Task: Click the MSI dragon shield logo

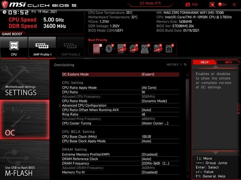Action: pos(5,4)
